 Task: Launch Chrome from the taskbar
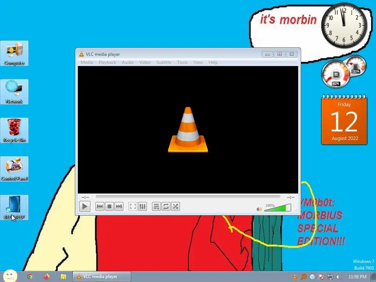(x=30, y=277)
